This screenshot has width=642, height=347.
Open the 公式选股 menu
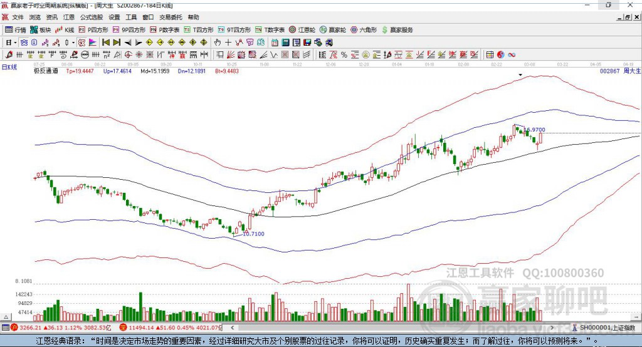(x=92, y=17)
